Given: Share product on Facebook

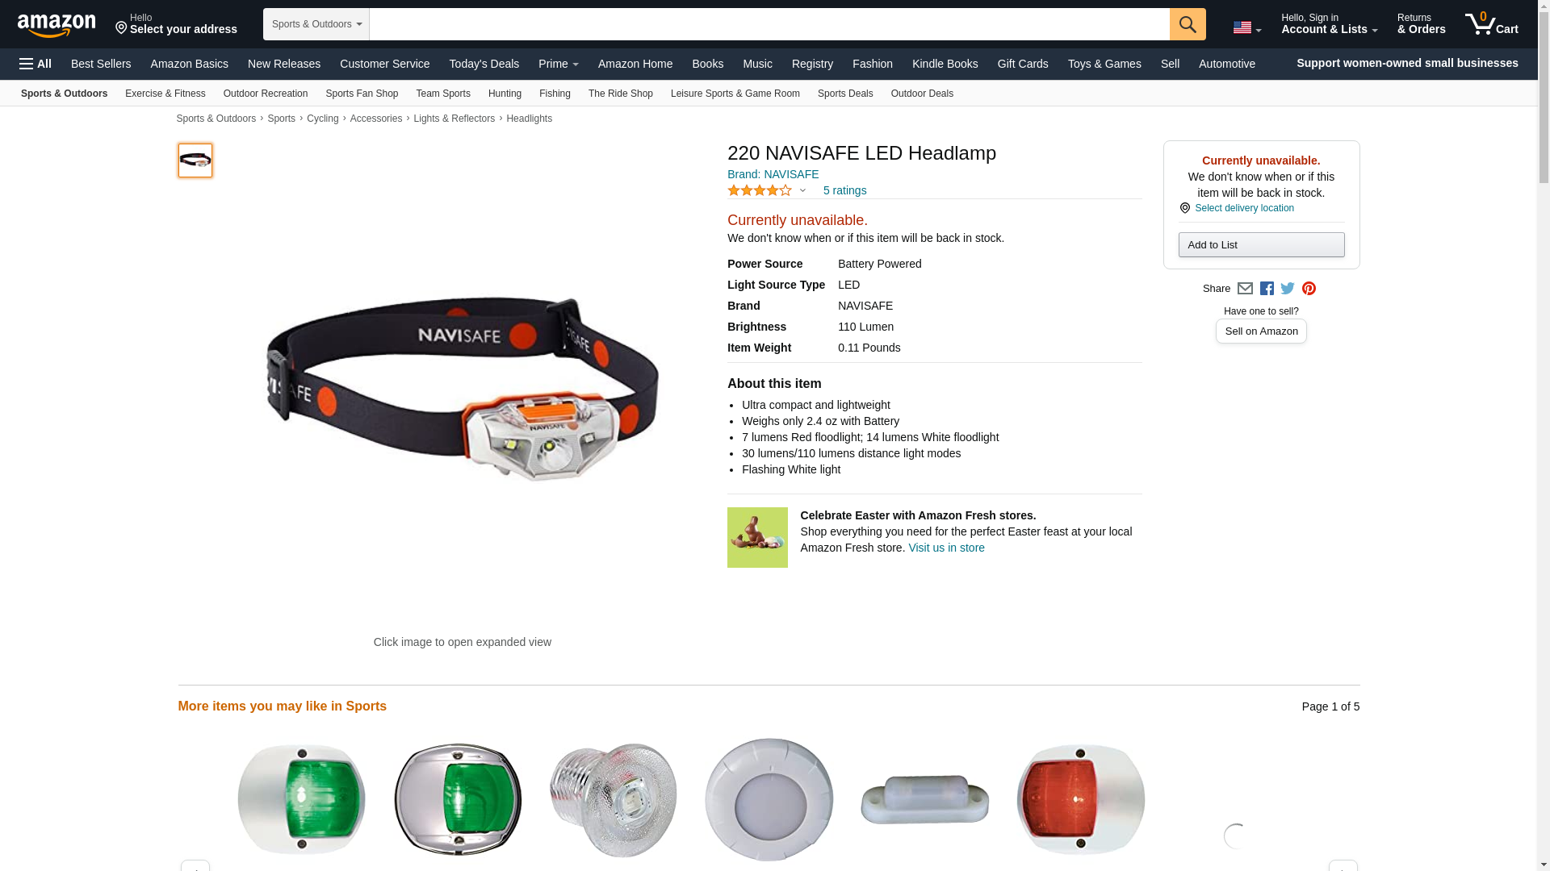Looking at the screenshot, I should pyautogui.click(x=1267, y=289).
